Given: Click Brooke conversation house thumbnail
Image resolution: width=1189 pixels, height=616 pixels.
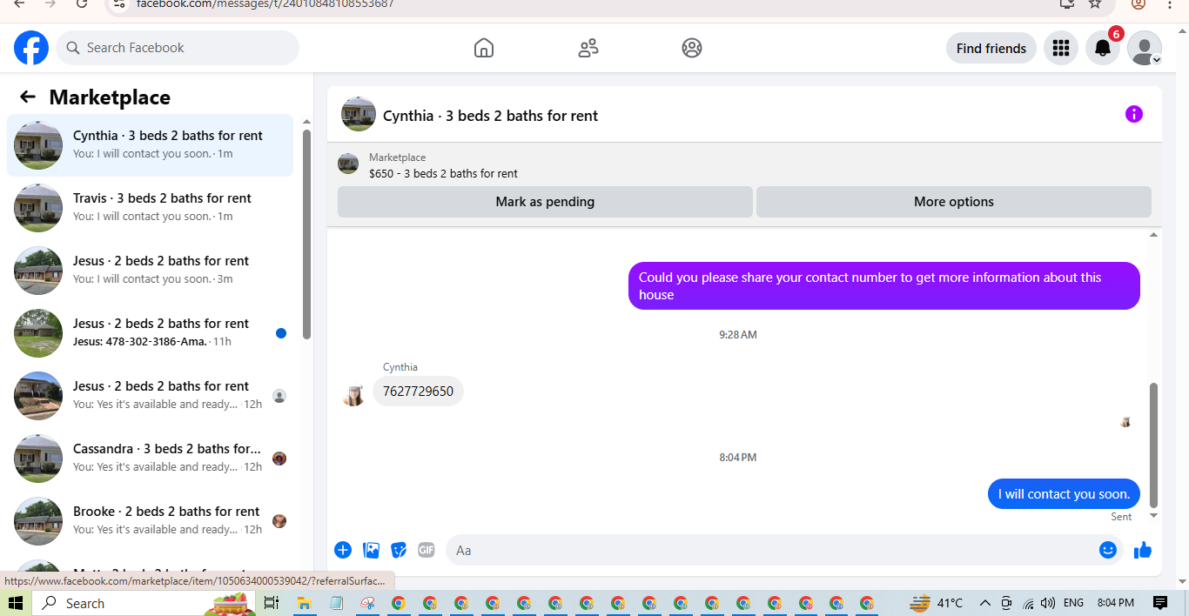Looking at the screenshot, I should point(38,521).
